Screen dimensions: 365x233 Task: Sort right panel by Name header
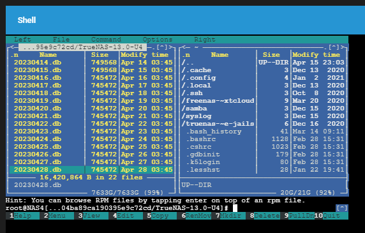pyautogui.click(x=220, y=55)
